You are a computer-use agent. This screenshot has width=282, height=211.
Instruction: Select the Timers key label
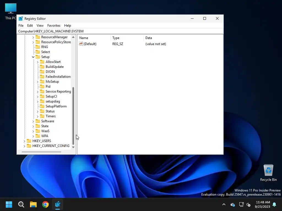tap(51, 116)
